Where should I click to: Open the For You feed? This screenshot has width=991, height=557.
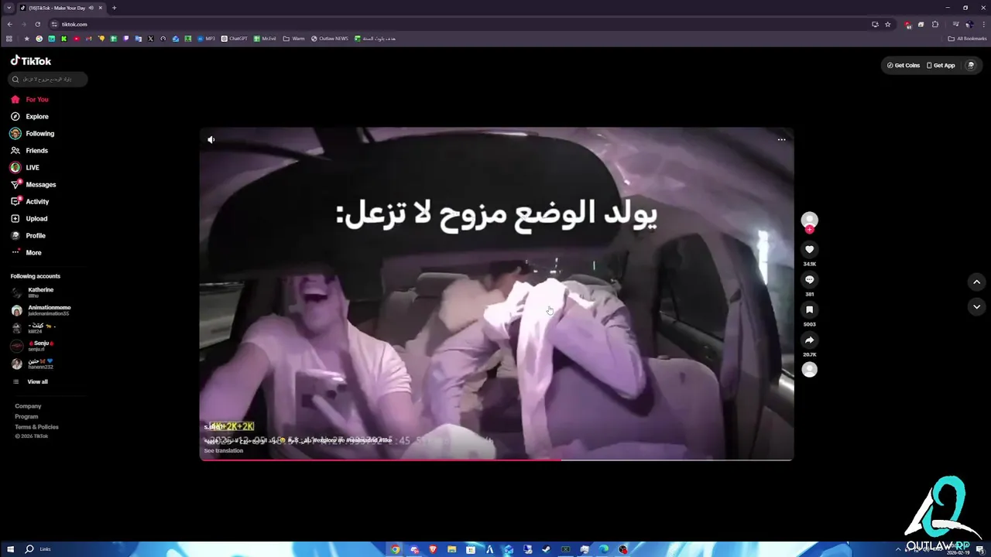(x=29, y=99)
